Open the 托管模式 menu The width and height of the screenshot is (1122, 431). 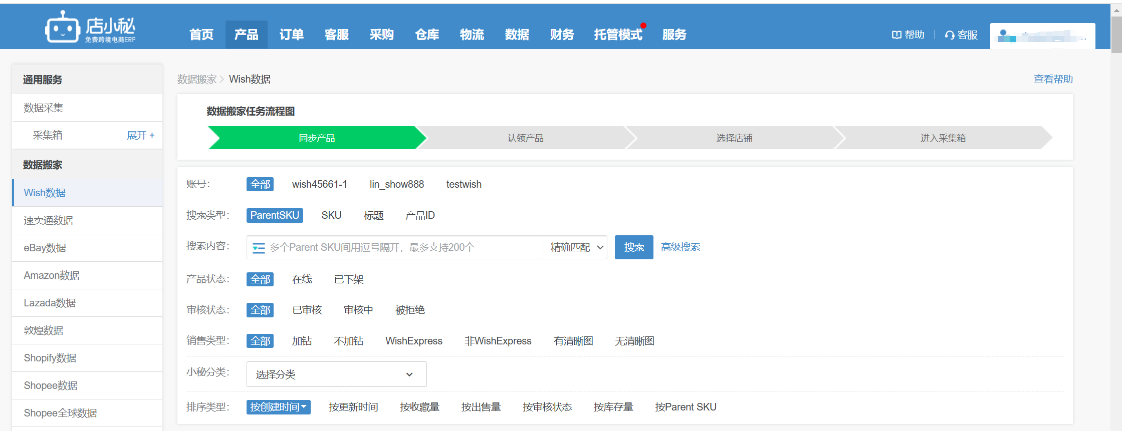(x=618, y=35)
